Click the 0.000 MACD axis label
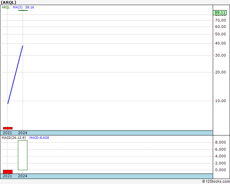This screenshot has height=184, width=230. pos(220,170)
